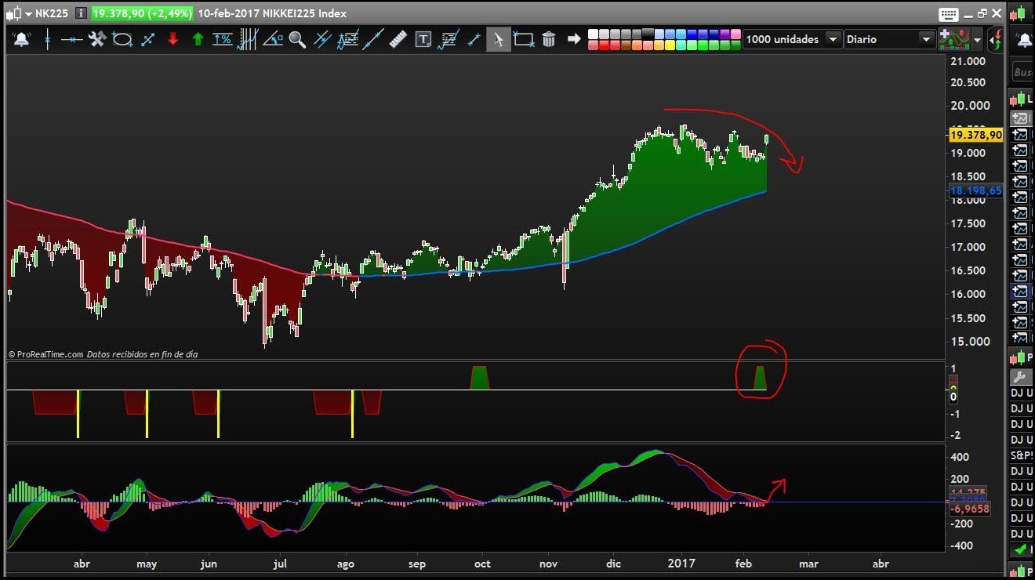Click the wrench icon in right panel
This screenshot has height=580, width=1035.
1019,377
